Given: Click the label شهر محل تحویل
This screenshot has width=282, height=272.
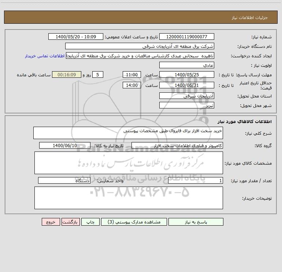Looking at the screenshot, I should [256, 106].
